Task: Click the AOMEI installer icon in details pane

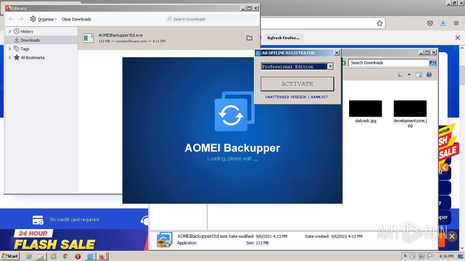Action: tap(164, 240)
